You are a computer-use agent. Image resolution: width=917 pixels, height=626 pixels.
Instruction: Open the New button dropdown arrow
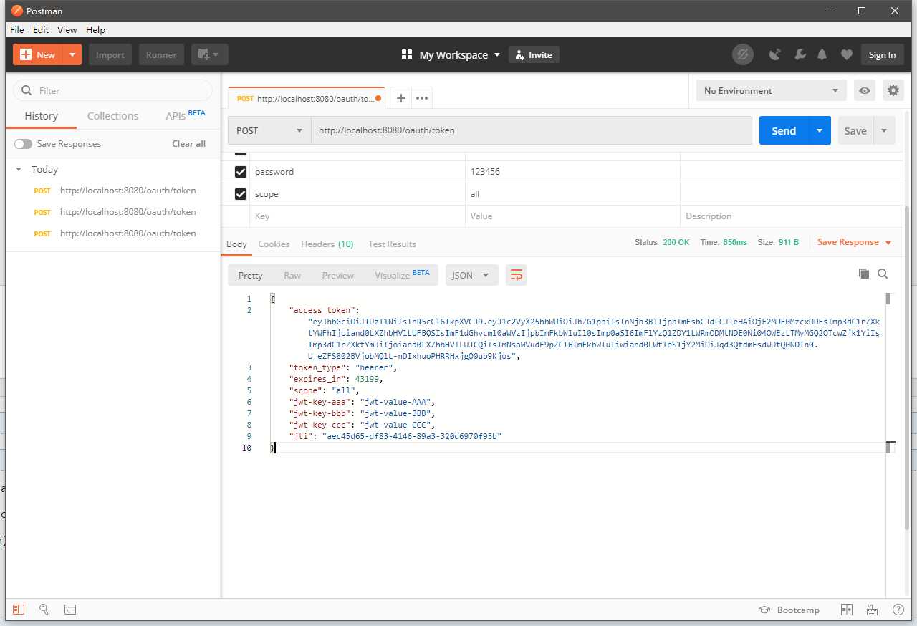tap(72, 54)
